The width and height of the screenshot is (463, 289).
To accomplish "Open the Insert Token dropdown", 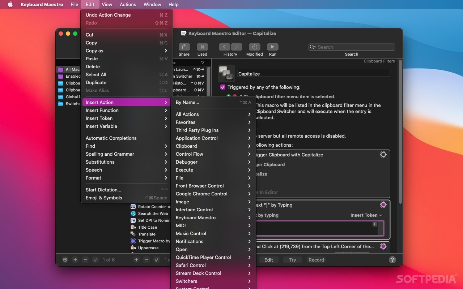I will [366, 215].
